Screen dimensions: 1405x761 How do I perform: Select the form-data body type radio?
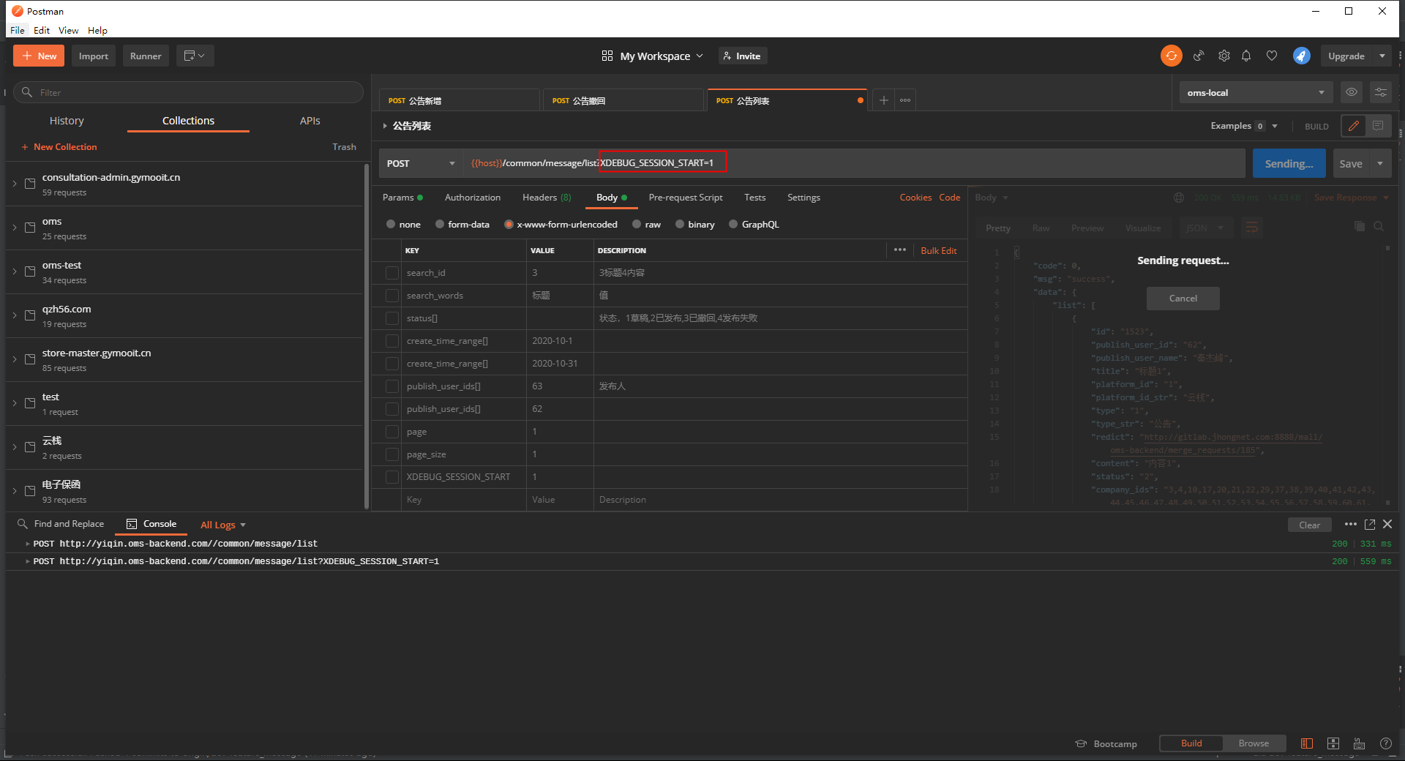[x=440, y=225]
